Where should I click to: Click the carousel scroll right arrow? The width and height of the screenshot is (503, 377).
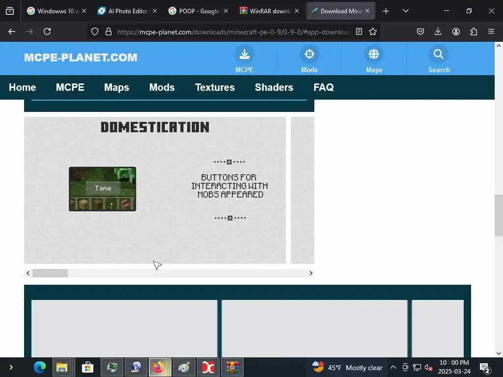[x=310, y=273]
